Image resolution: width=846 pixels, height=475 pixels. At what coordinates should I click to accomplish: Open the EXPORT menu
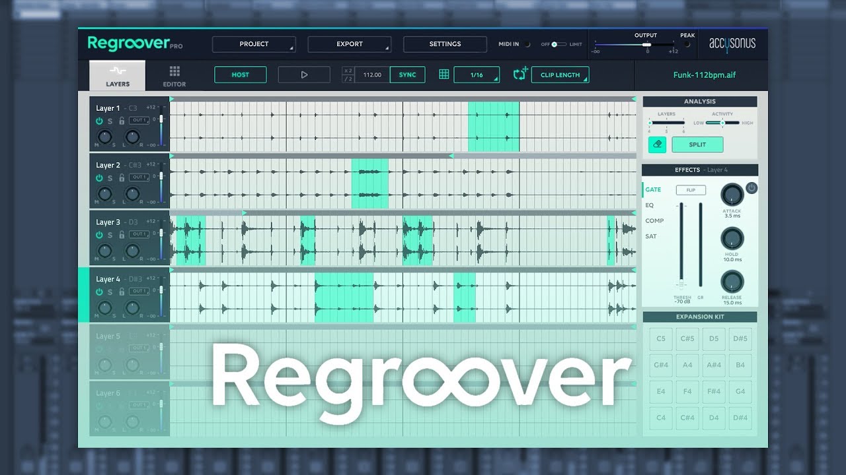[350, 44]
